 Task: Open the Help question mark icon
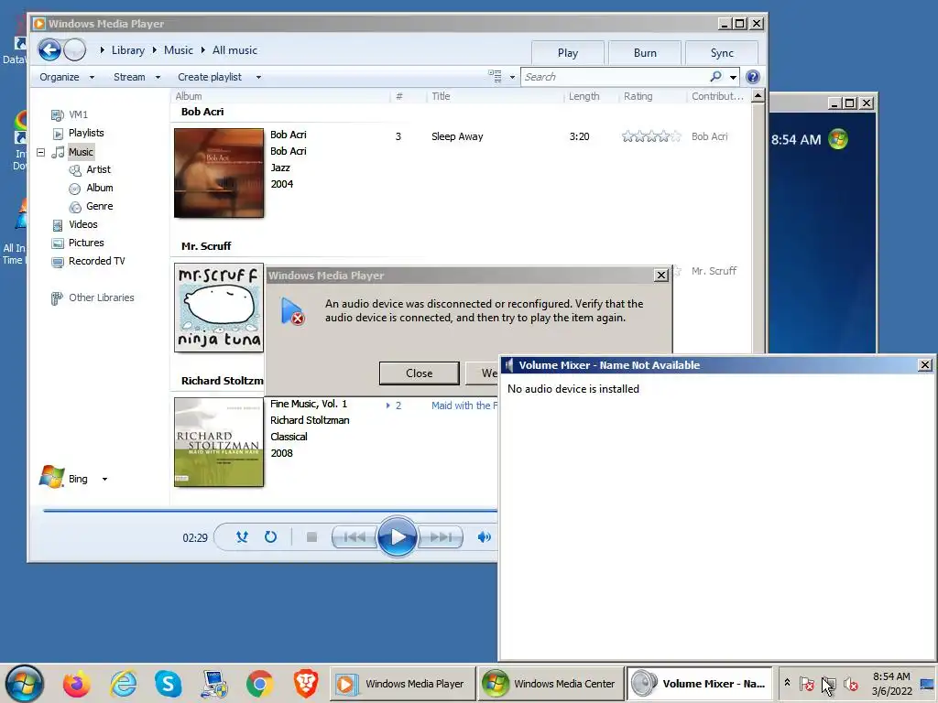(x=753, y=77)
